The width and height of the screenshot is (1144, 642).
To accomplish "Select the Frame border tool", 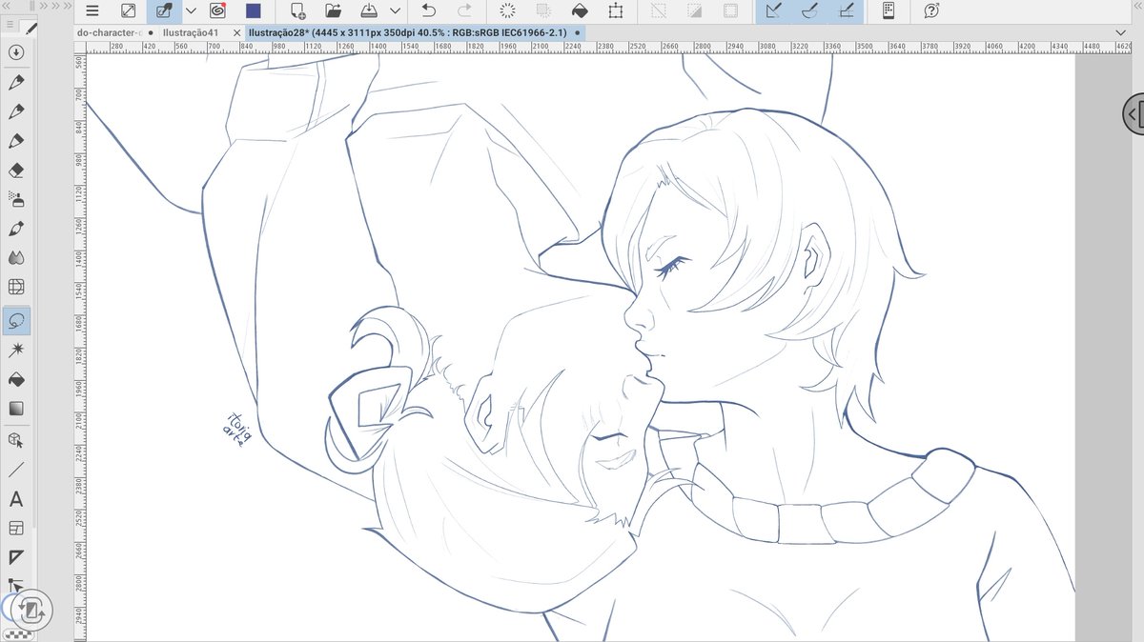I will [x=16, y=287].
